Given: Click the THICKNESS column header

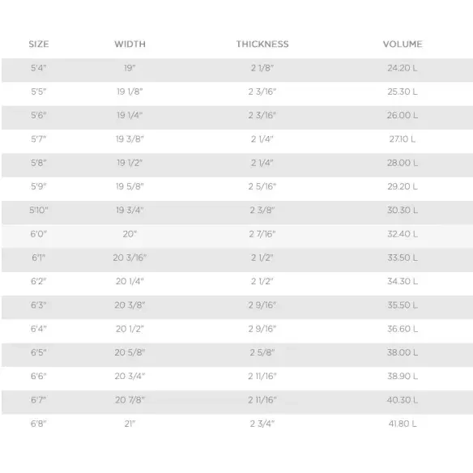Looking at the screenshot, I should pos(262,44).
